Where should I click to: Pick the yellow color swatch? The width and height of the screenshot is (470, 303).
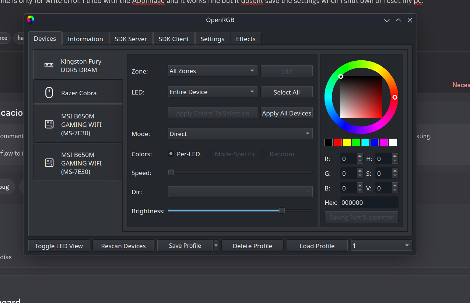[x=347, y=143]
